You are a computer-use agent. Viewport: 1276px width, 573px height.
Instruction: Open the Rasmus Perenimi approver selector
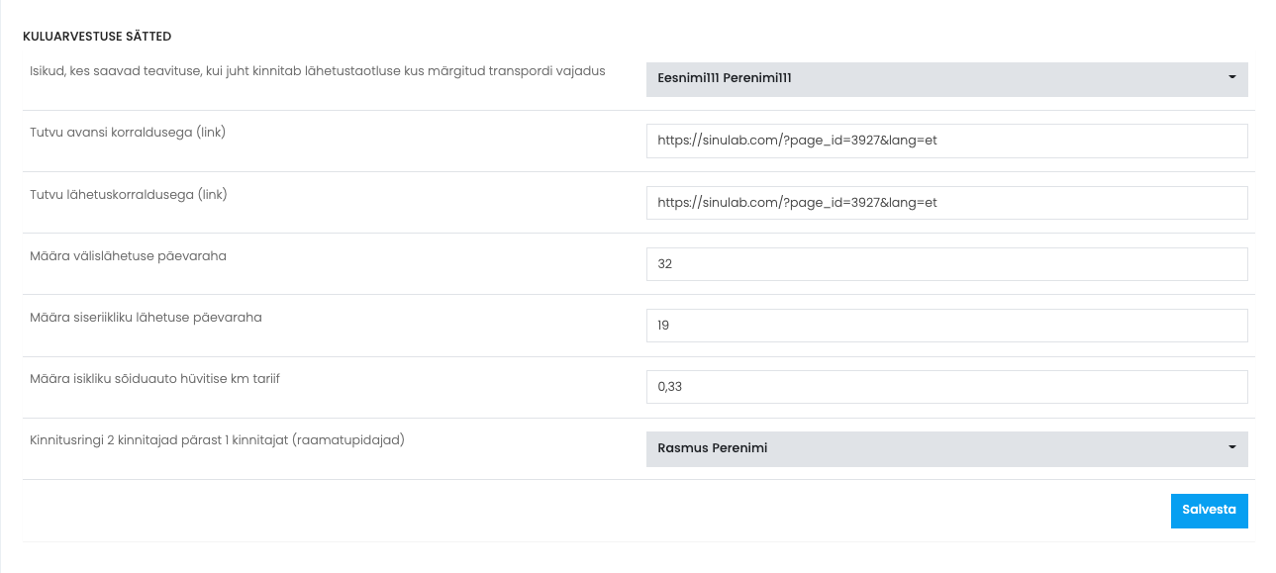tap(946, 448)
